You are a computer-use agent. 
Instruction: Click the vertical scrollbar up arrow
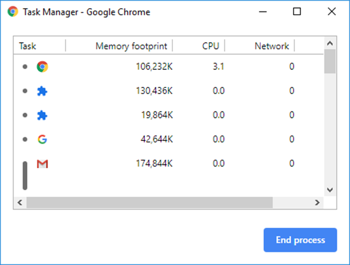pyautogui.click(x=330, y=43)
